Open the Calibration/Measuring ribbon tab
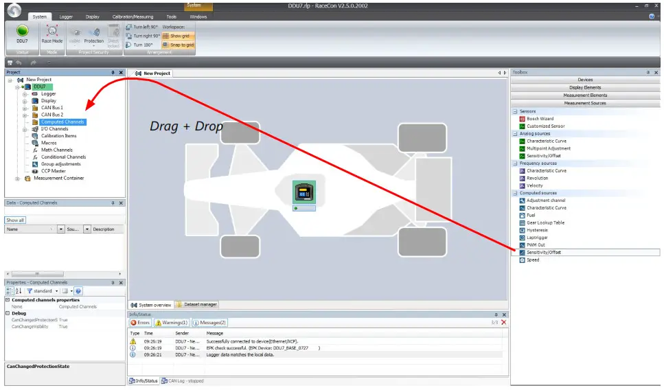The width and height of the screenshot is (664, 390). click(133, 17)
